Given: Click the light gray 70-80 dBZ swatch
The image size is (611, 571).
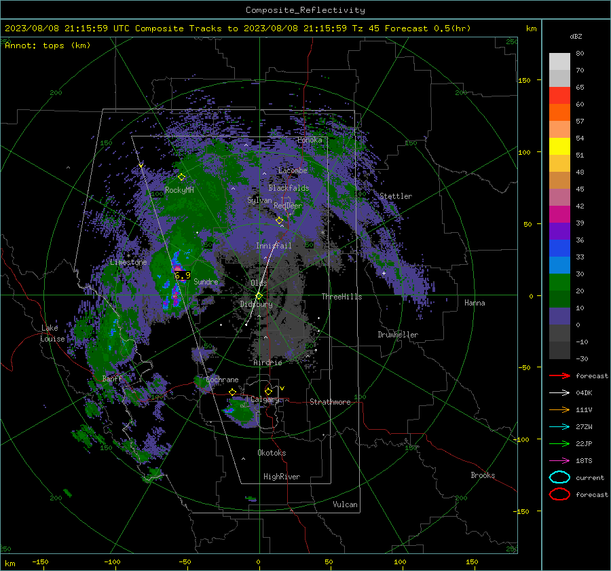Looking at the screenshot, I should click(559, 62).
